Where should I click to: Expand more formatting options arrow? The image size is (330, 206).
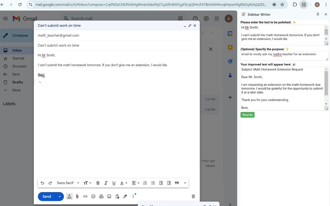click(185, 183)
